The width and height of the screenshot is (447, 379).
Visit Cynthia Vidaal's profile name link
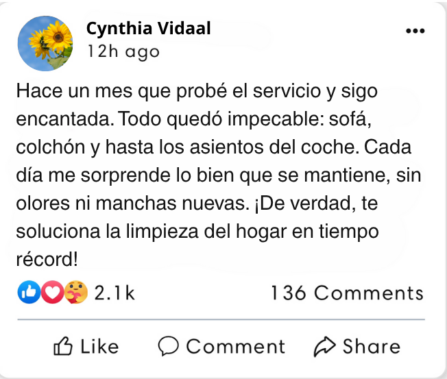coord(149,29)
